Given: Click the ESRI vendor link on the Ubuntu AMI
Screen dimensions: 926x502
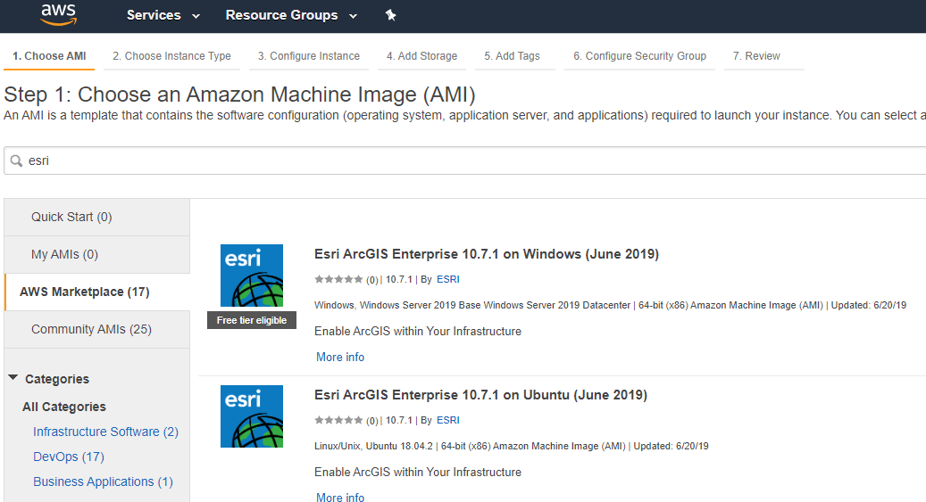Looking at the screenshot, I should pyautogui.click(x=447, y=420).
